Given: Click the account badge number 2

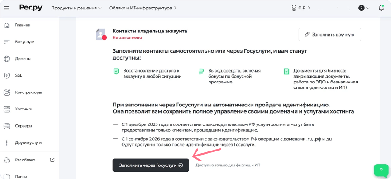Looking at the screenshot, I should coord(361,8).
